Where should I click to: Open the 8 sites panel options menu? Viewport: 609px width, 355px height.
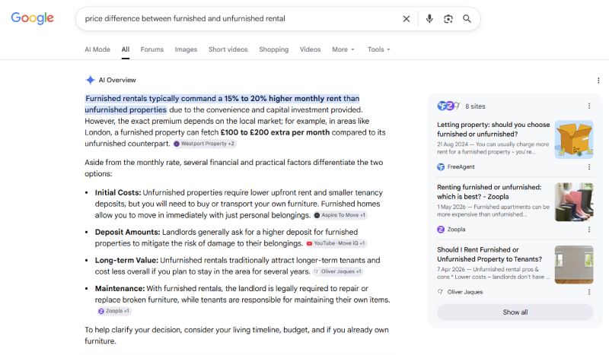[588, 106]
